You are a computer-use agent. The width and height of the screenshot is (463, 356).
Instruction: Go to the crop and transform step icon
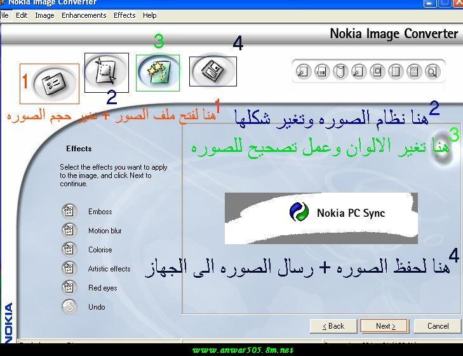point(106,72)
